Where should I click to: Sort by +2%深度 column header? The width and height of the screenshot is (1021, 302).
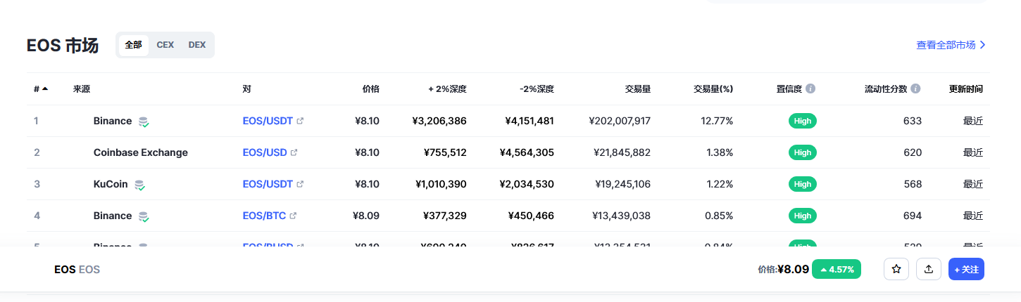[x=447, y=89]
